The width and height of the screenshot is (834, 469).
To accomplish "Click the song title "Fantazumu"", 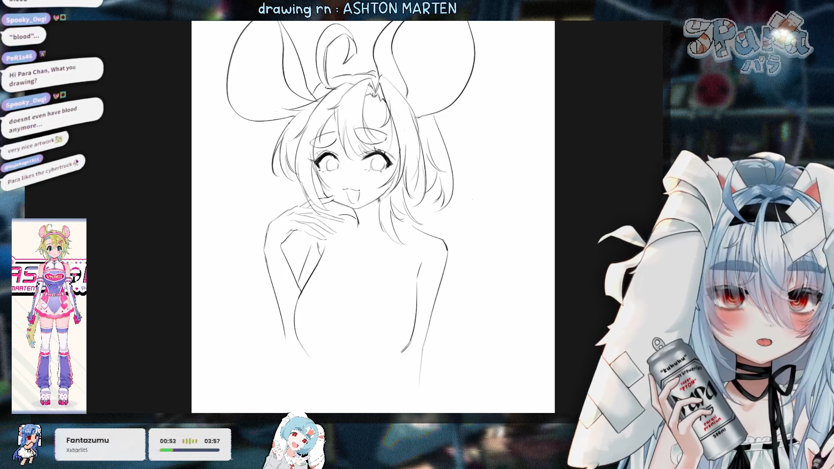I will 87,440.
